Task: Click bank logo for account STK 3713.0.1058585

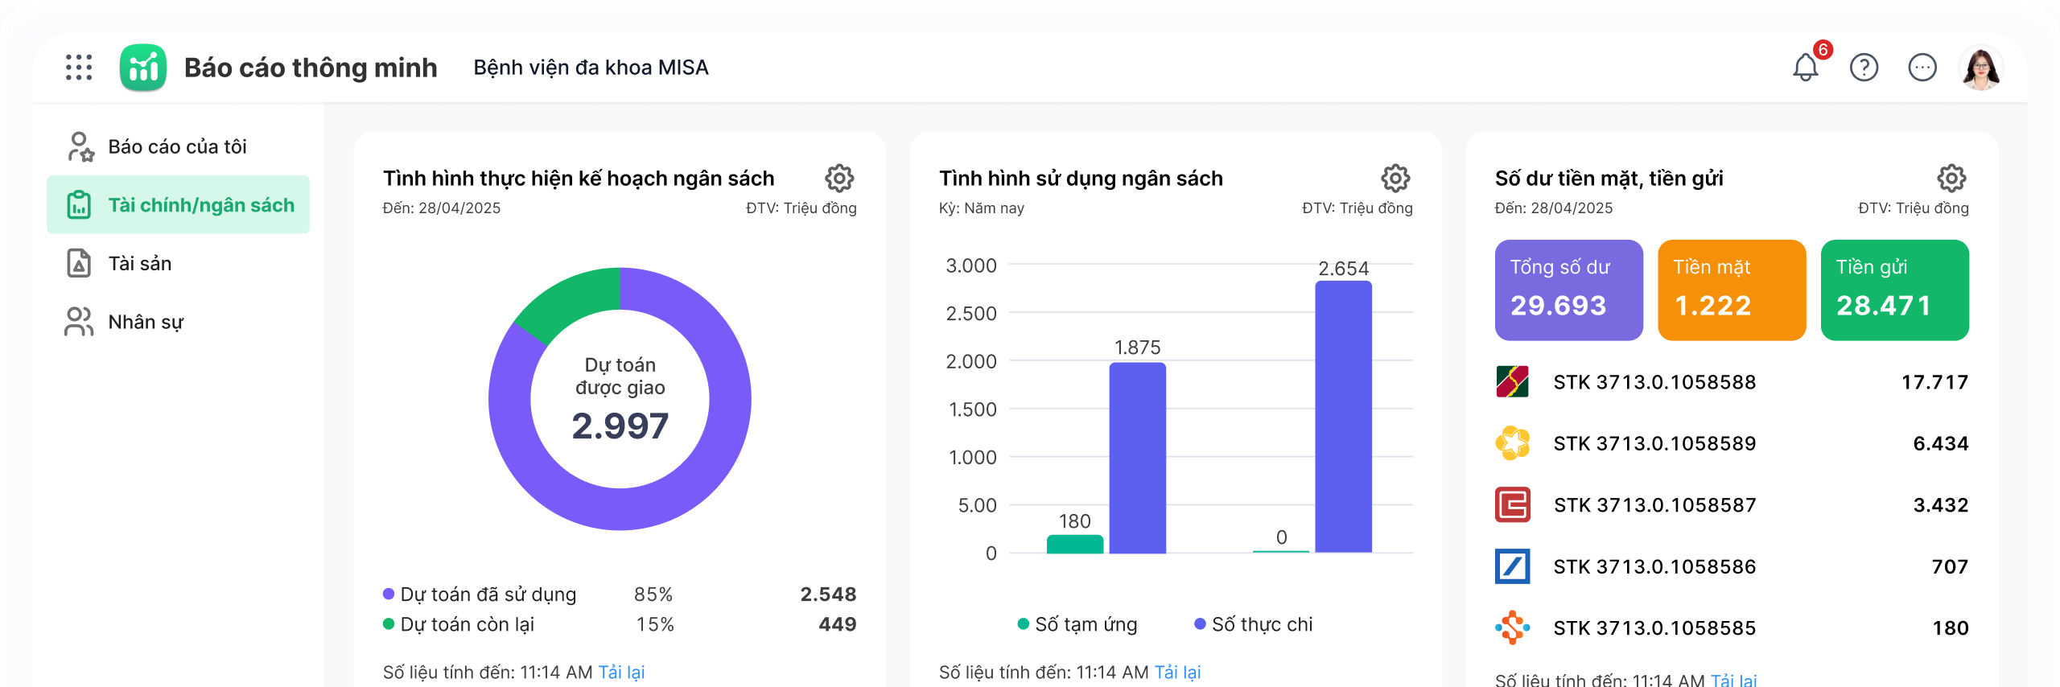Action: point(1513,627)
